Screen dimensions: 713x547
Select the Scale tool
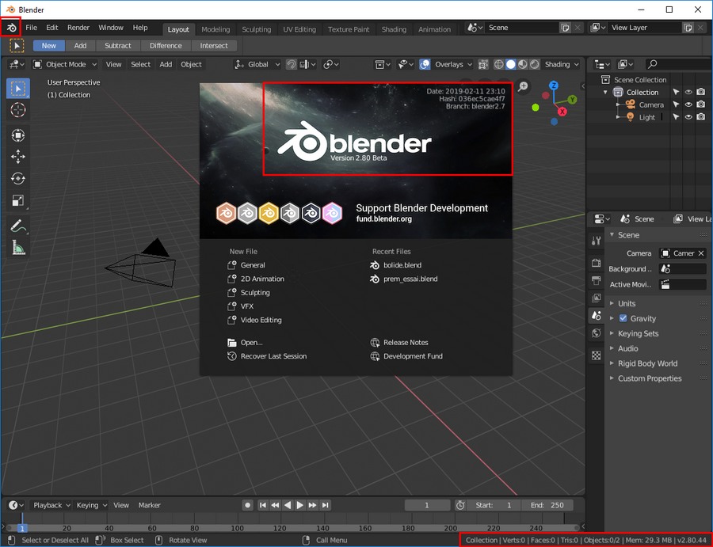[17, 200]
